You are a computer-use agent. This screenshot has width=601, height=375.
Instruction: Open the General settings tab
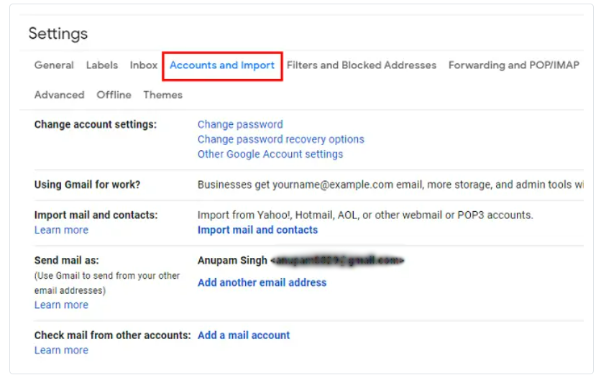54,65
